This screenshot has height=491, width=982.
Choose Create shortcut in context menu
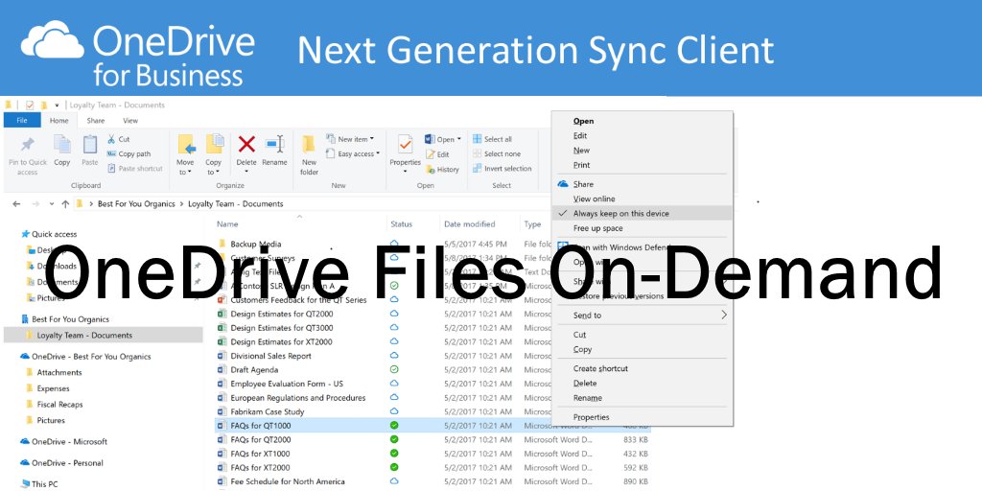pos(642,369)
